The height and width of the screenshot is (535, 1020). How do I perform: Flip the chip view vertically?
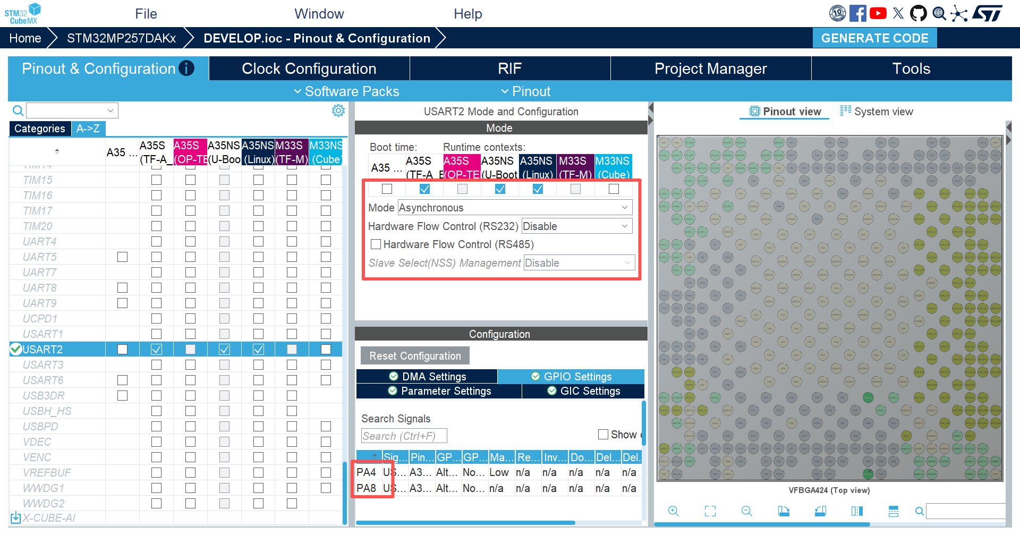tap(894, 511)
